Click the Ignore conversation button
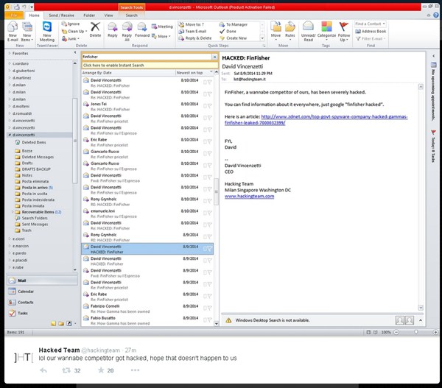Viewport: 442px width, 388px height. click(71, 24)
